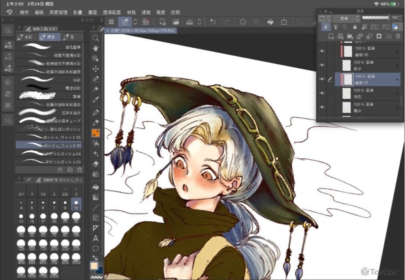Click the Fill paint bucket tool
The image size is (405, 280).
pos(96,187)
